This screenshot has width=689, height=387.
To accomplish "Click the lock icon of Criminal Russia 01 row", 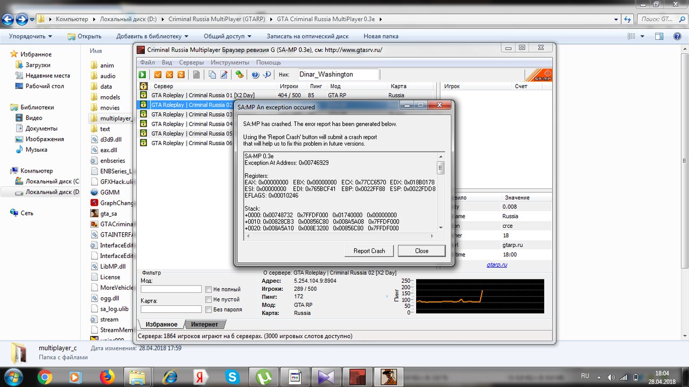I will click(144, 95).
